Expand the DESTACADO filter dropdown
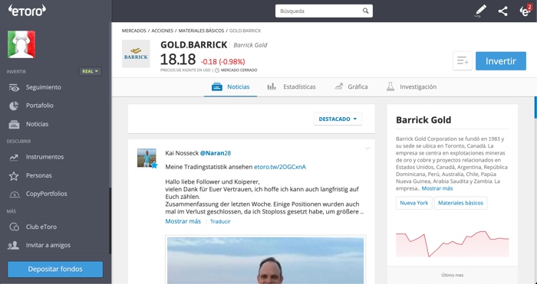 click(x=338, y=119)
